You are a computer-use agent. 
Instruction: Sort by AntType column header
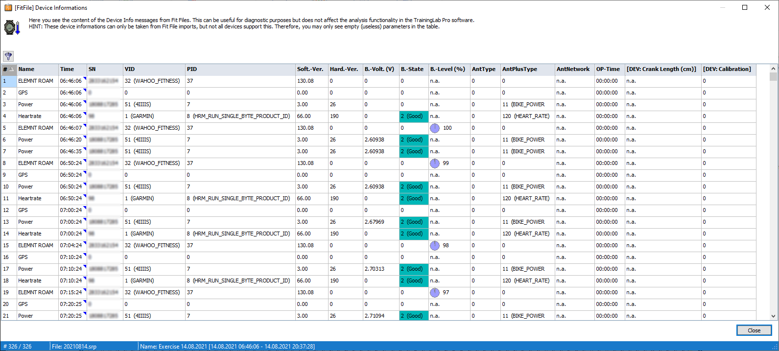[485, 69]
